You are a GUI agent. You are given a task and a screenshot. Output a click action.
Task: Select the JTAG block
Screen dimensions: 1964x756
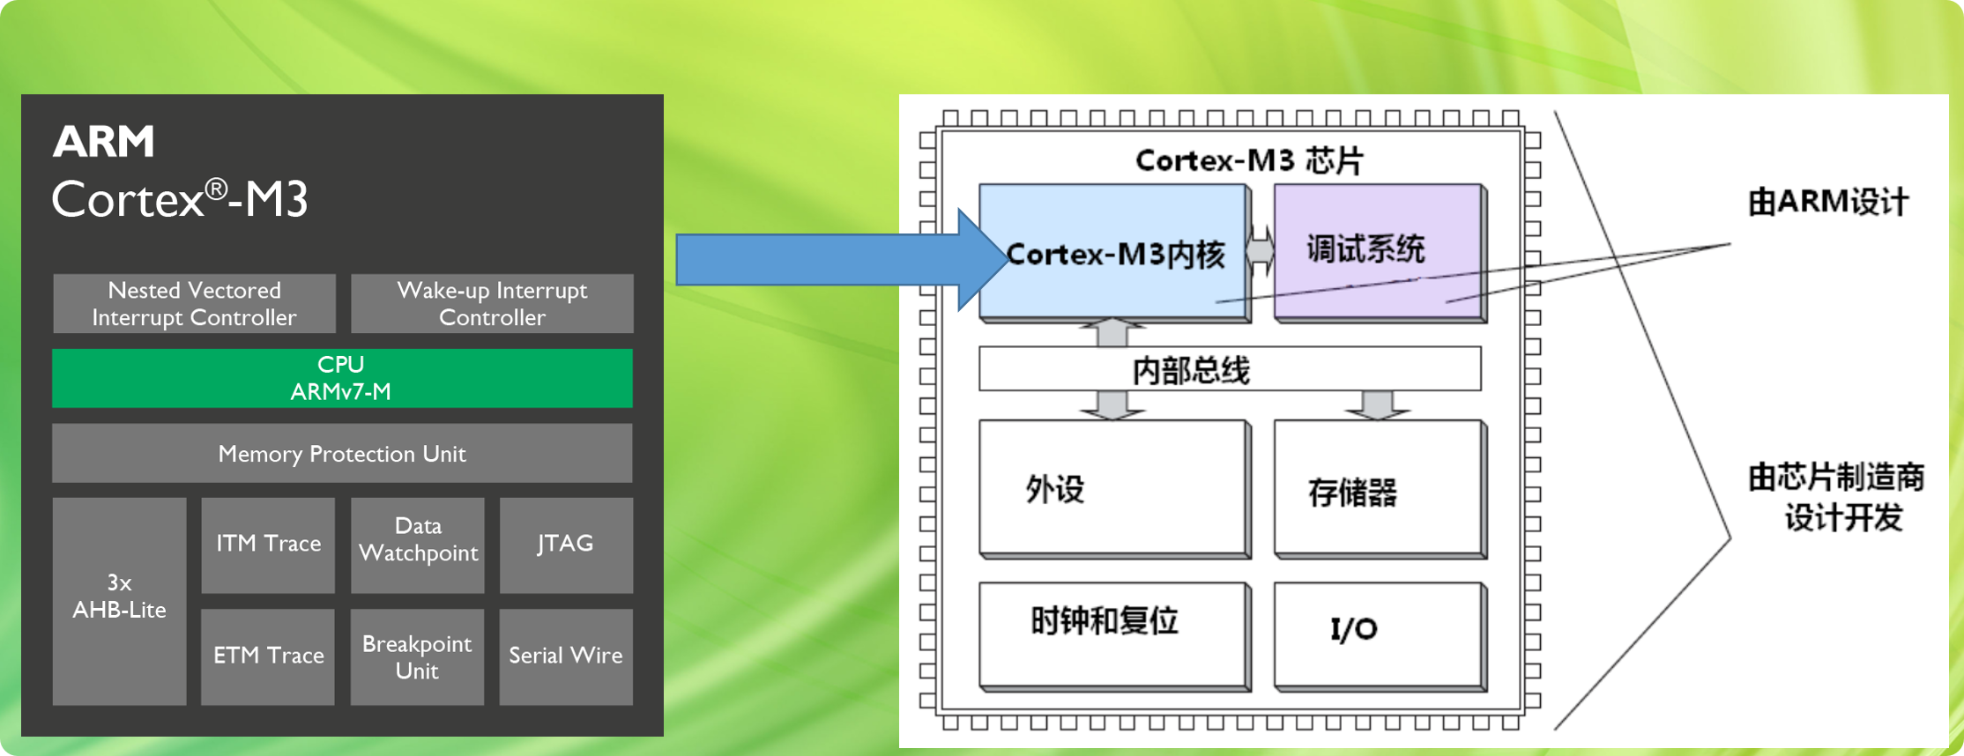[566, 545]
